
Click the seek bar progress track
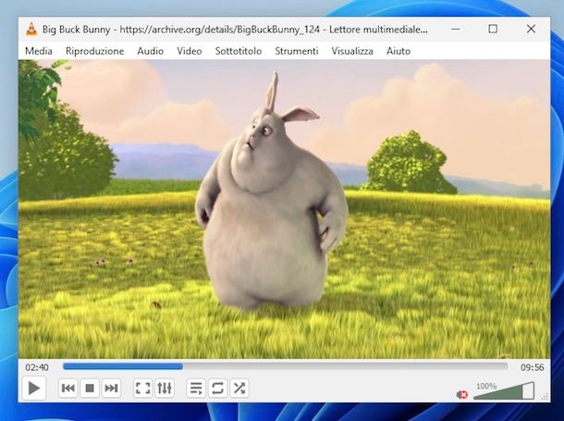(x=286, y=366)
